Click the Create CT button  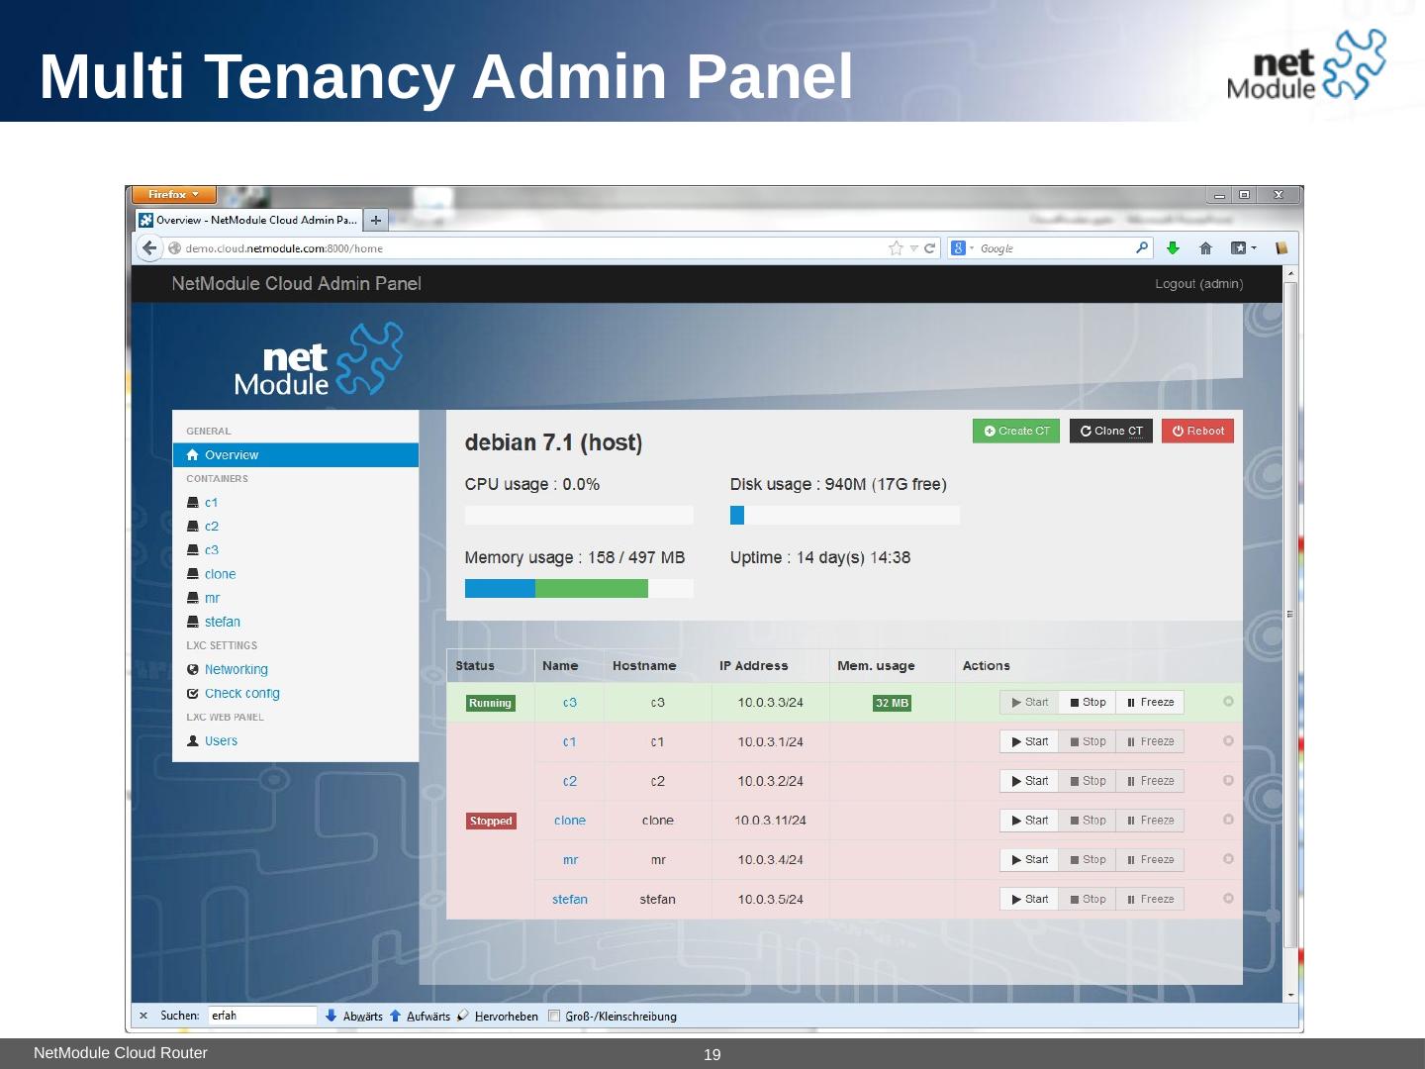point(1016,431)
